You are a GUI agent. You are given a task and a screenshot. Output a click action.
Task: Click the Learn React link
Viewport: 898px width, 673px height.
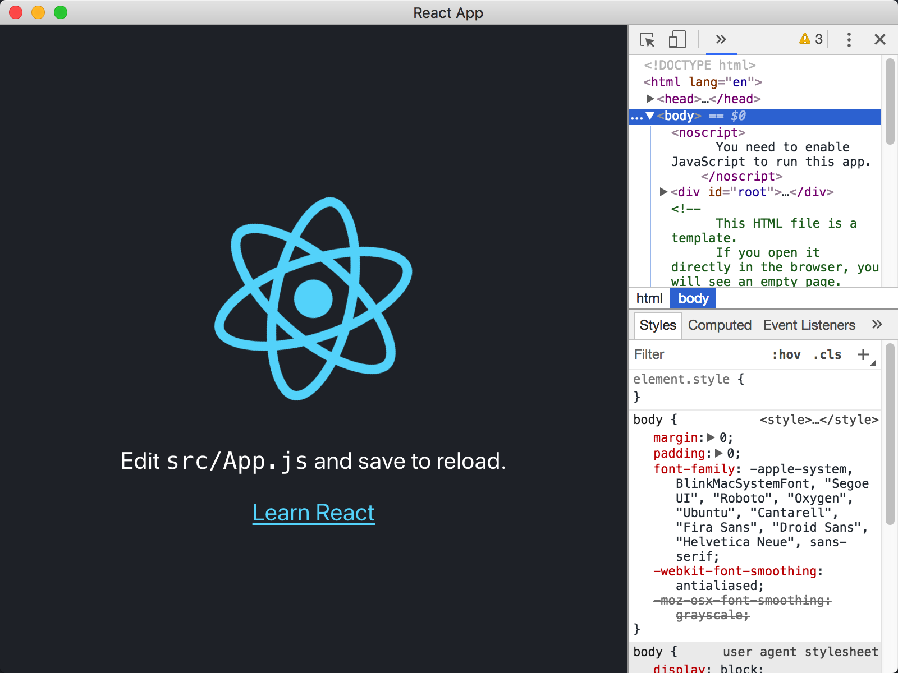[x=314, y=513]
